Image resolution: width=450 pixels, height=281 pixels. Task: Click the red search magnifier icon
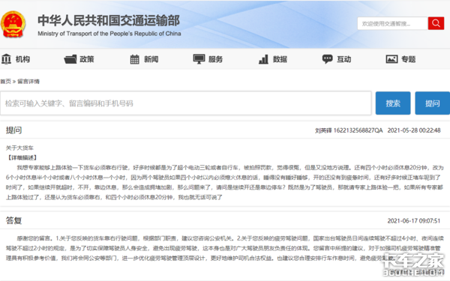tap(436, 23)
